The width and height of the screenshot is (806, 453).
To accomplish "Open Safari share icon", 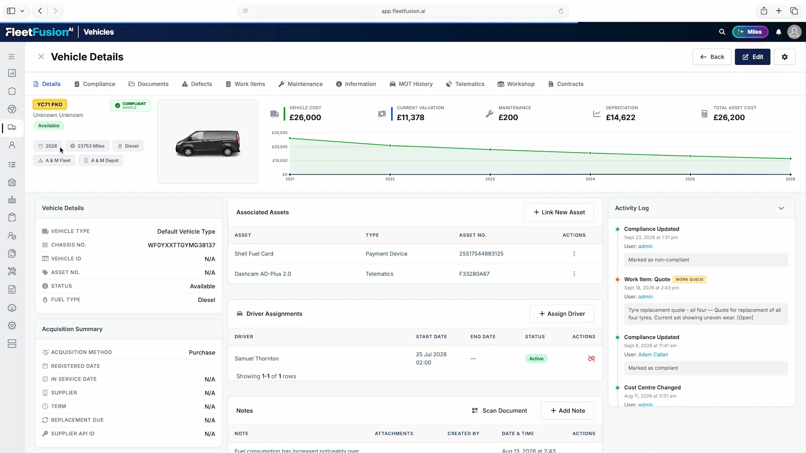I will point(764,11).
